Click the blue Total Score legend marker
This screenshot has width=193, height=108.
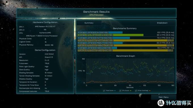click(x=115, y=91)
